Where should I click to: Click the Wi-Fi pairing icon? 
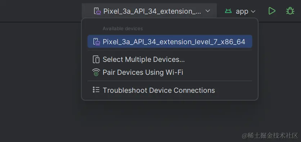pos(96,72)
